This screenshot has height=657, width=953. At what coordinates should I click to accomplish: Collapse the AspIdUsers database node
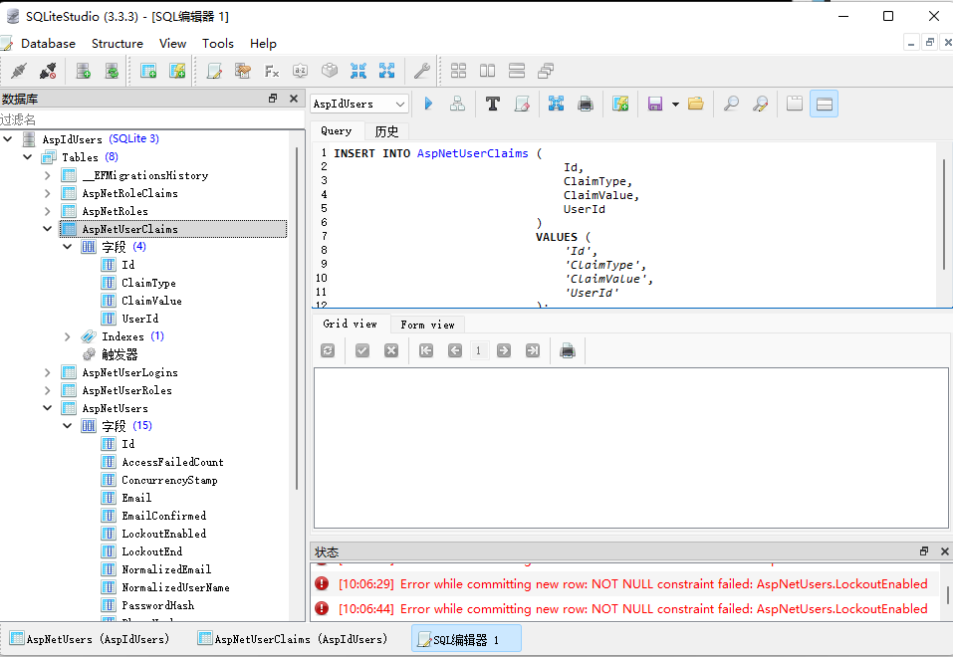point(8,139)
